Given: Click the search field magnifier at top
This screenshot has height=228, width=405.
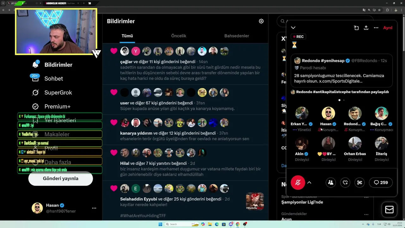Looking at the screenshot, I should (282, 21).
